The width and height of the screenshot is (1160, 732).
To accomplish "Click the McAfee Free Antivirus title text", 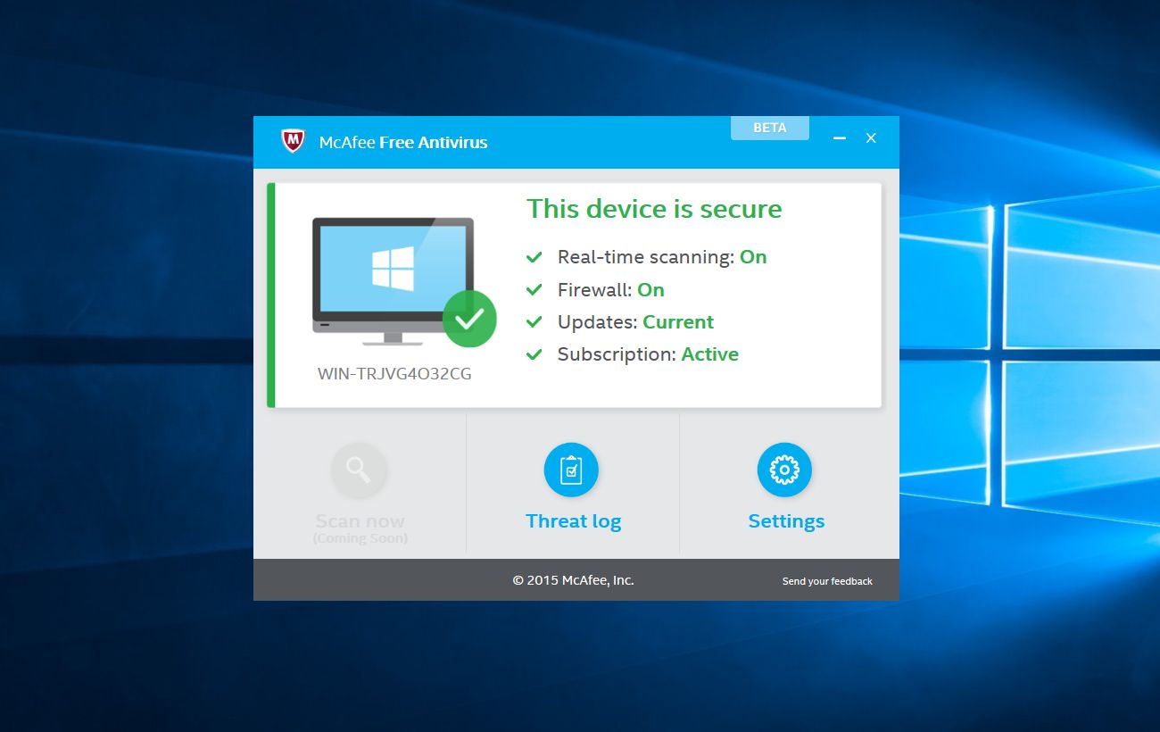I will [x=403, y=142].
